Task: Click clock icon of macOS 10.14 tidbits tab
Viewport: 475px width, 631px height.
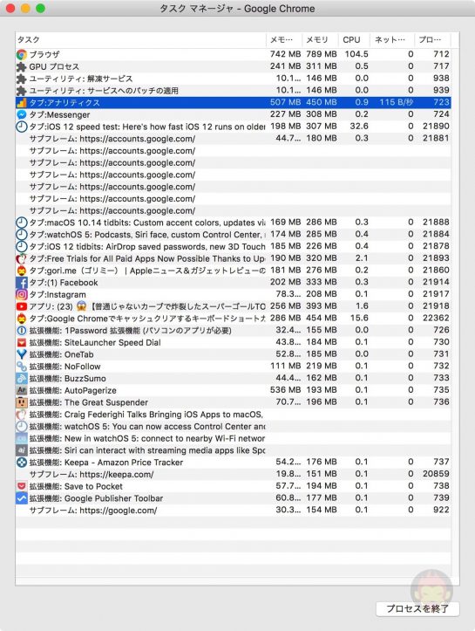Action: [x=22, y=223]
